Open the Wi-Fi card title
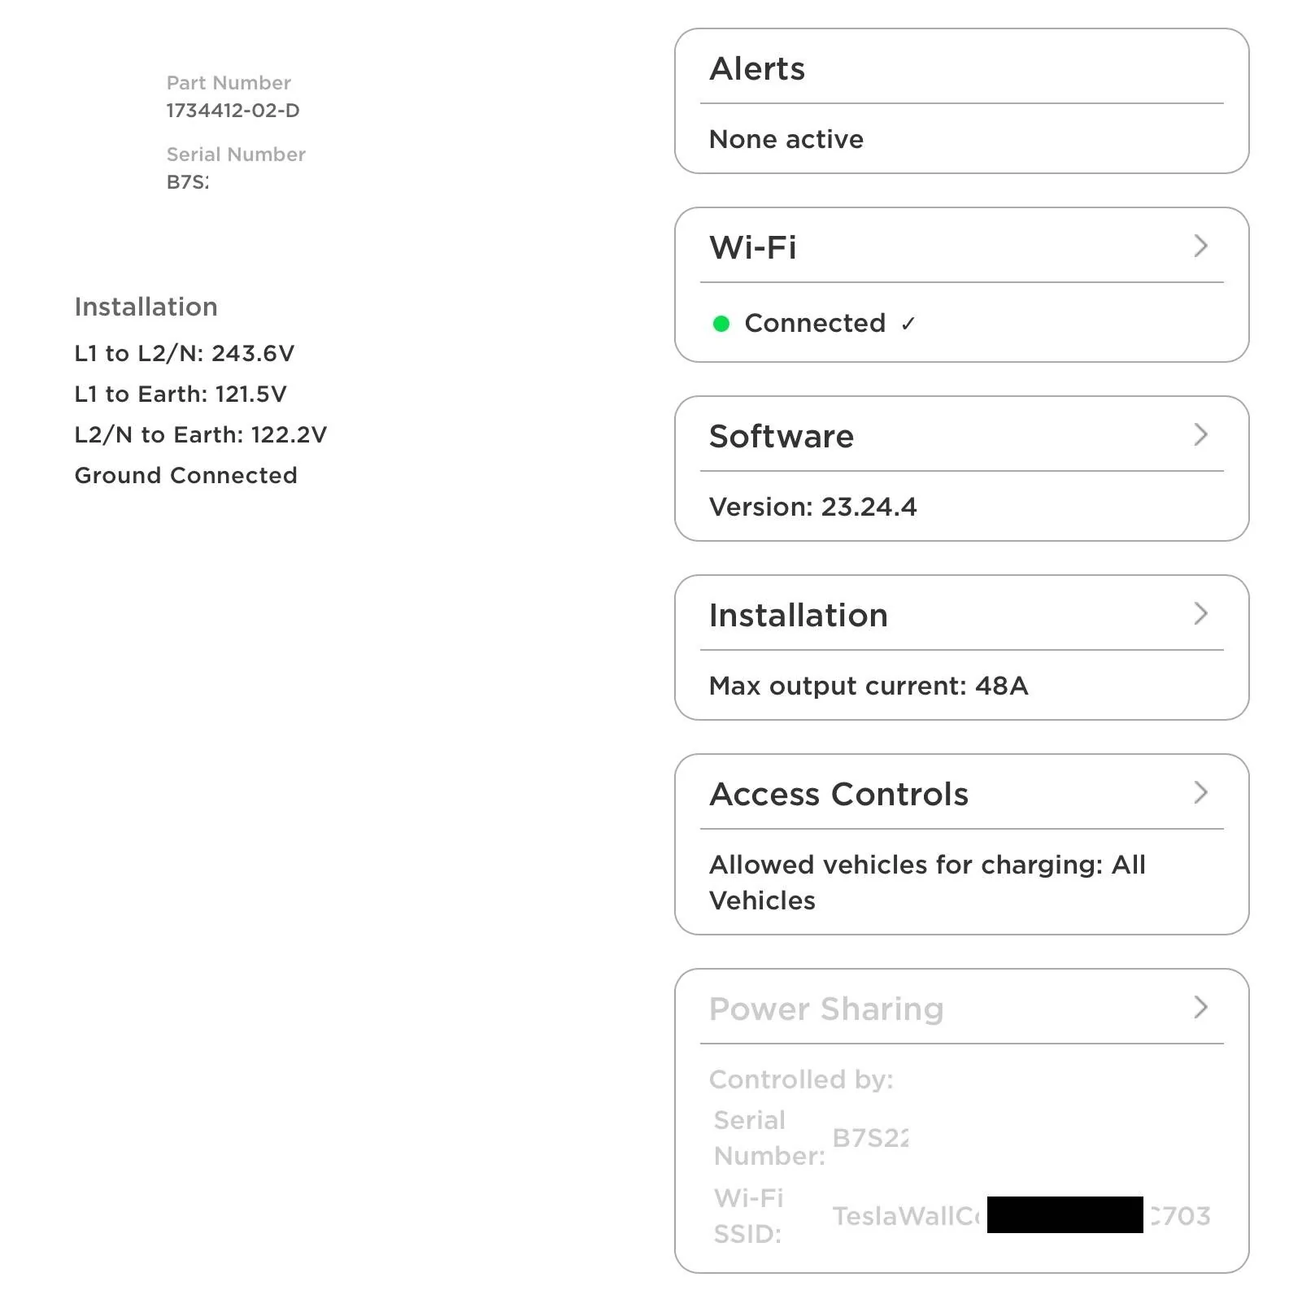This screenshot has height=1299, width=1302. point(753,247)
